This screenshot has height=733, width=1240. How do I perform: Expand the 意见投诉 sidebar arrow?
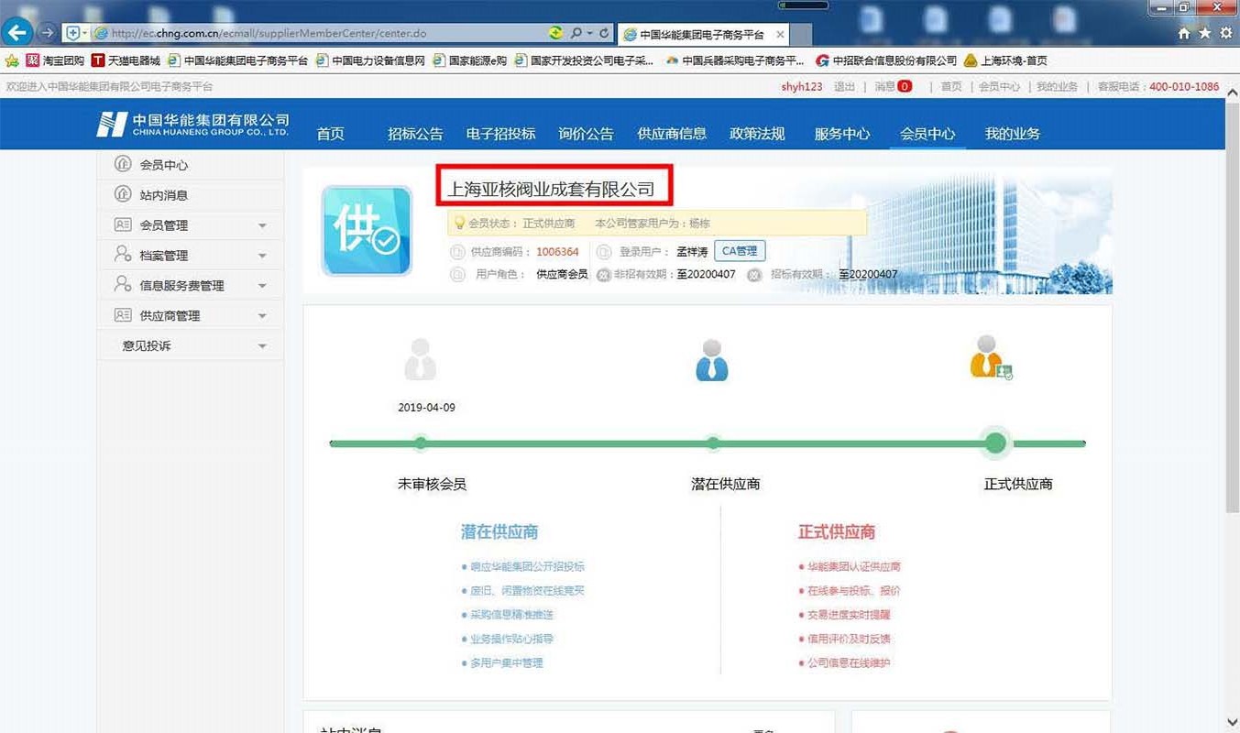point(262,346)
